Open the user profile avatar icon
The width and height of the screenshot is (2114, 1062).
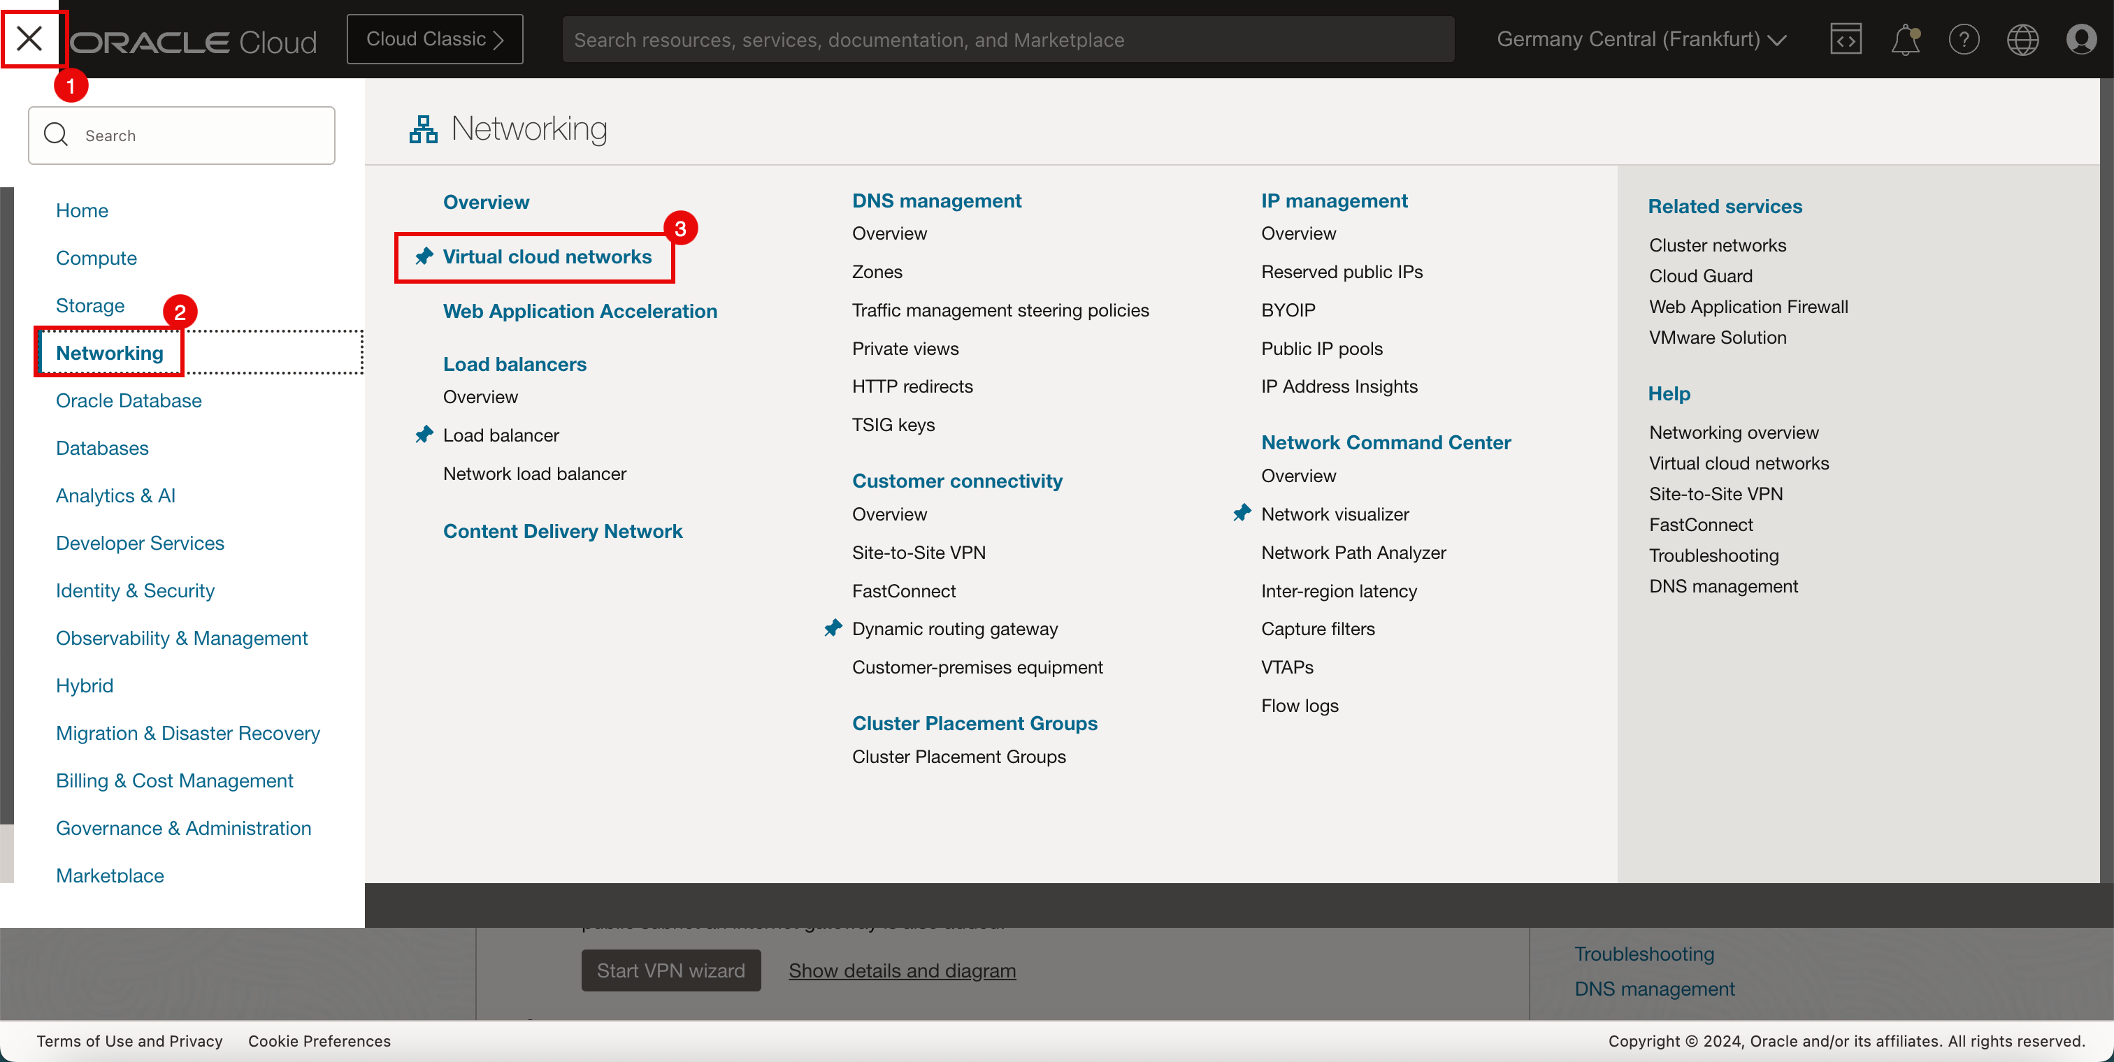tap(2080, 39)
